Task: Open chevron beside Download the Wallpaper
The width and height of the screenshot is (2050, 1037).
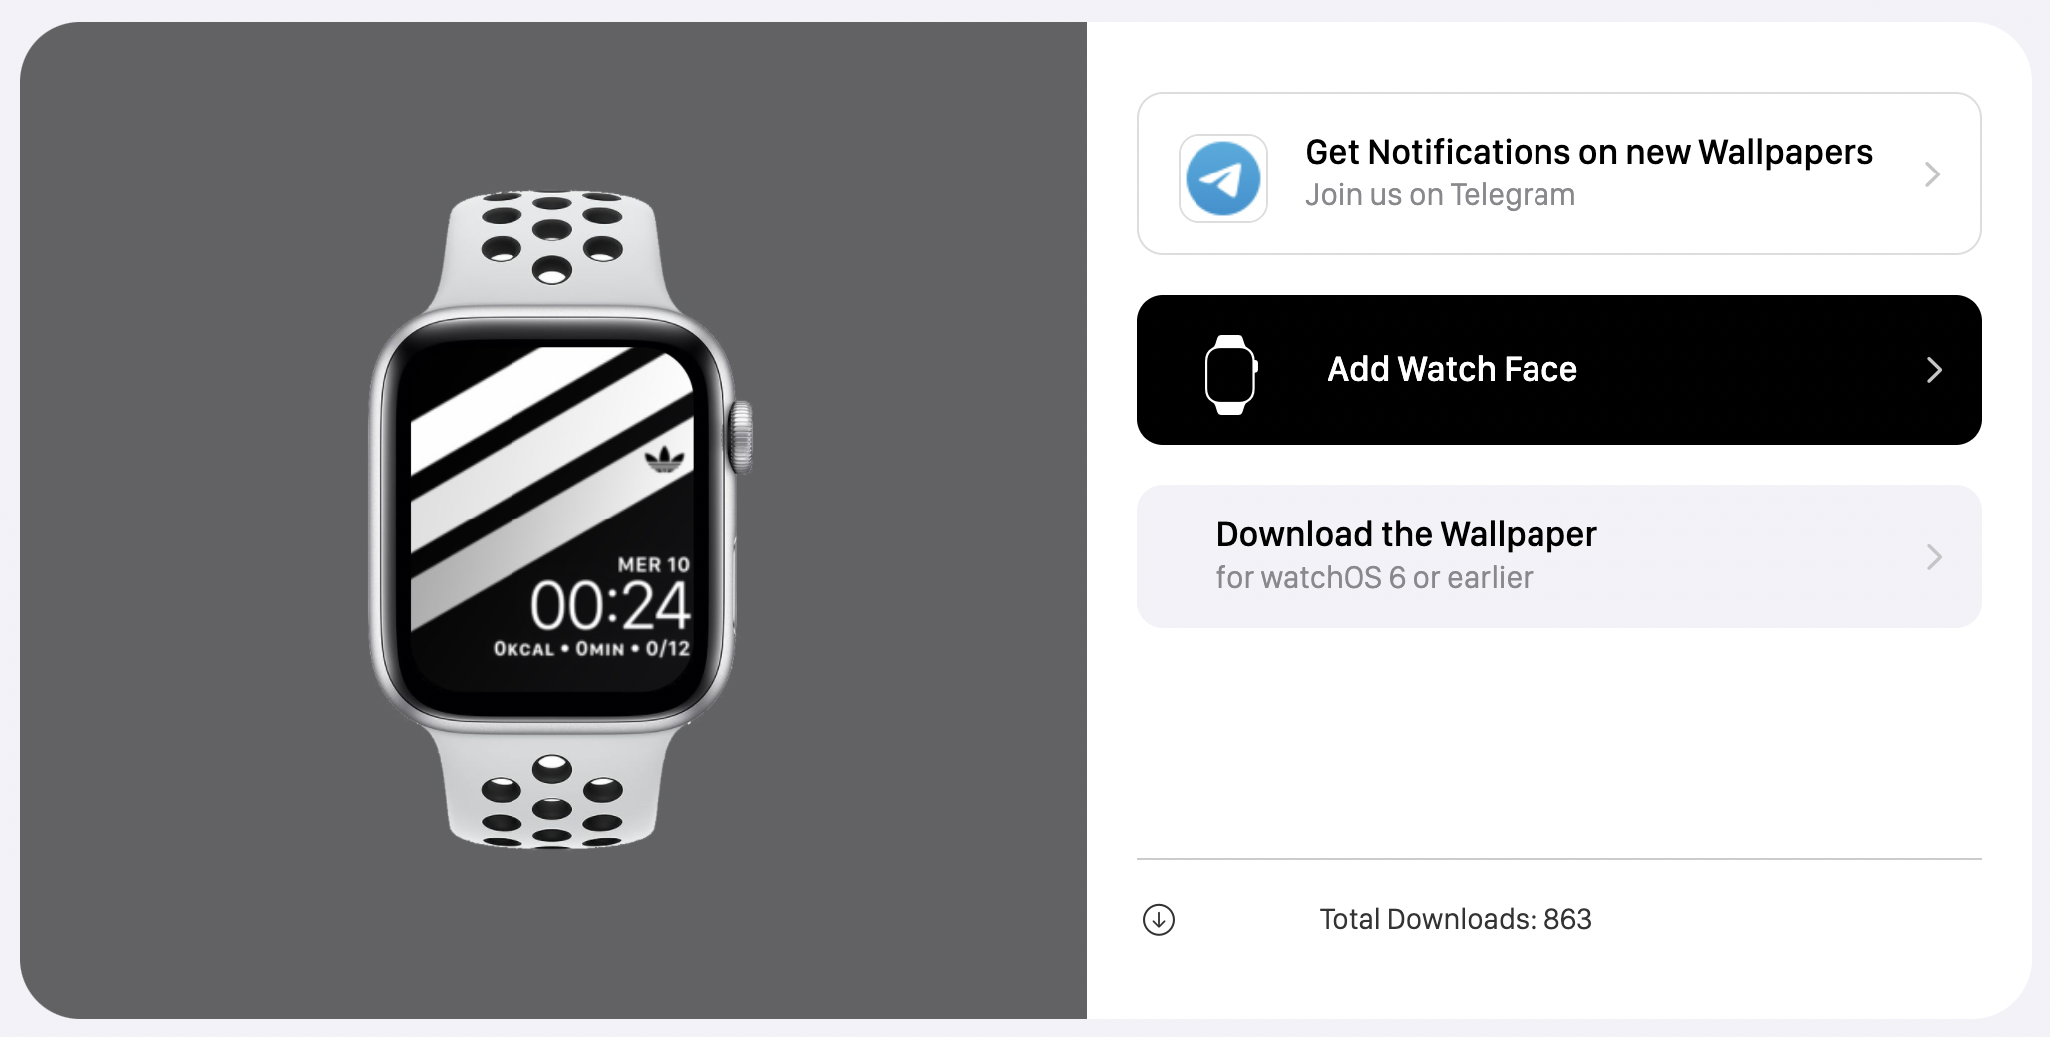Action: tap(1934, 556)
